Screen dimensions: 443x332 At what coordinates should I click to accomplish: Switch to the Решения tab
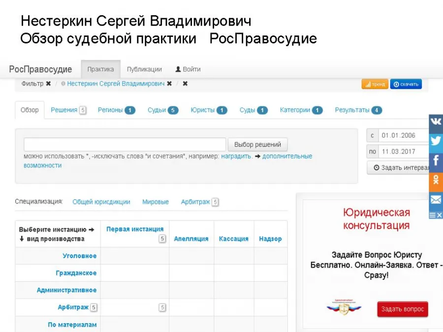(68, 110)
